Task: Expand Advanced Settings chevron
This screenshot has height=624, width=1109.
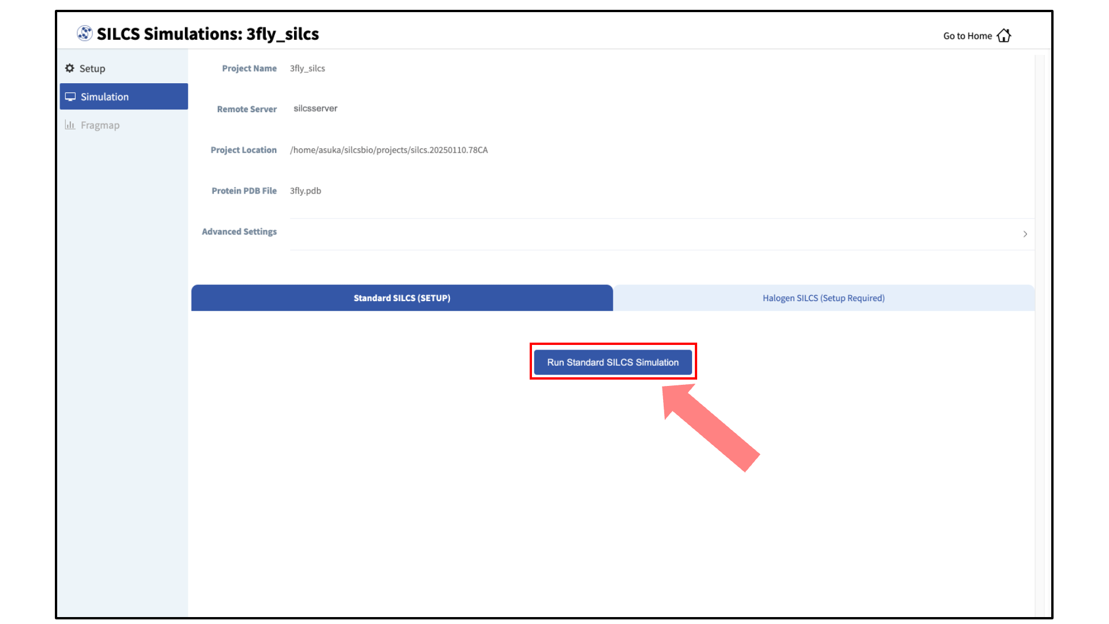Action: pyautogui.click(x=1025, y=234)
